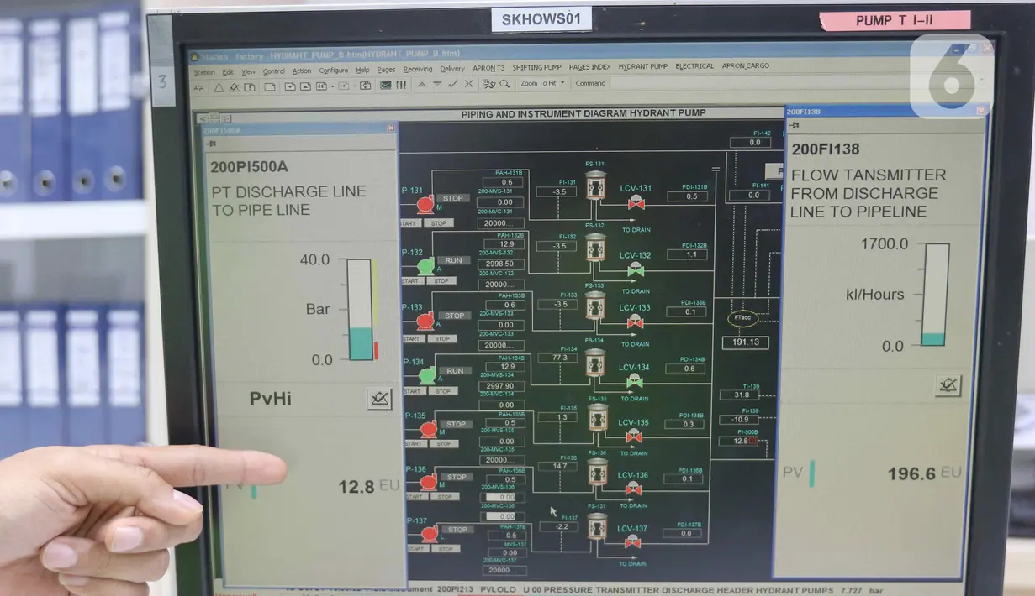Click the RUN status label for P-132
Image resolution: width=1035 pixels, height=596 pixels.
pyautogui.click(x=453, y=260)
